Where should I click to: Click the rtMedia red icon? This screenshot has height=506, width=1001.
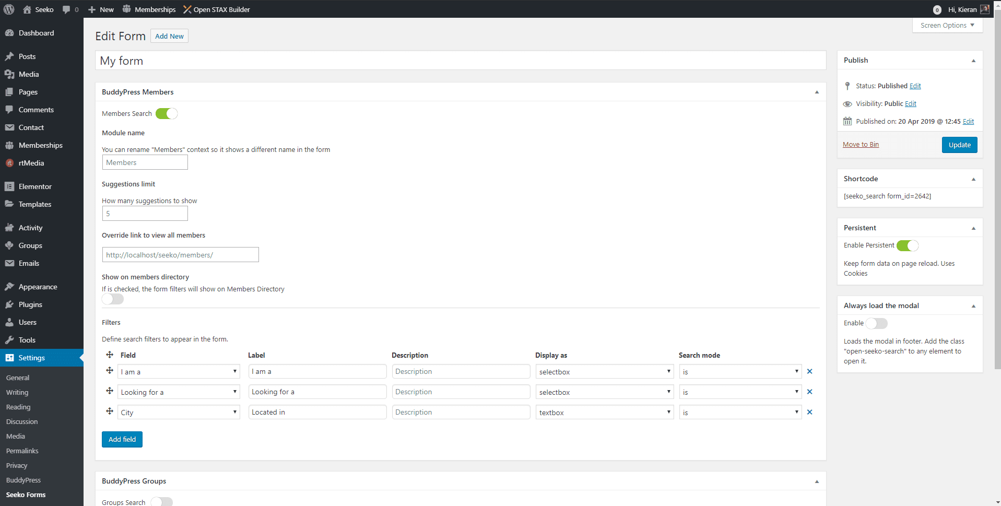9,163
